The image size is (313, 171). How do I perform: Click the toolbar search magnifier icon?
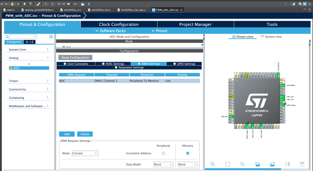pyautogui.click(x=286, y=4)
